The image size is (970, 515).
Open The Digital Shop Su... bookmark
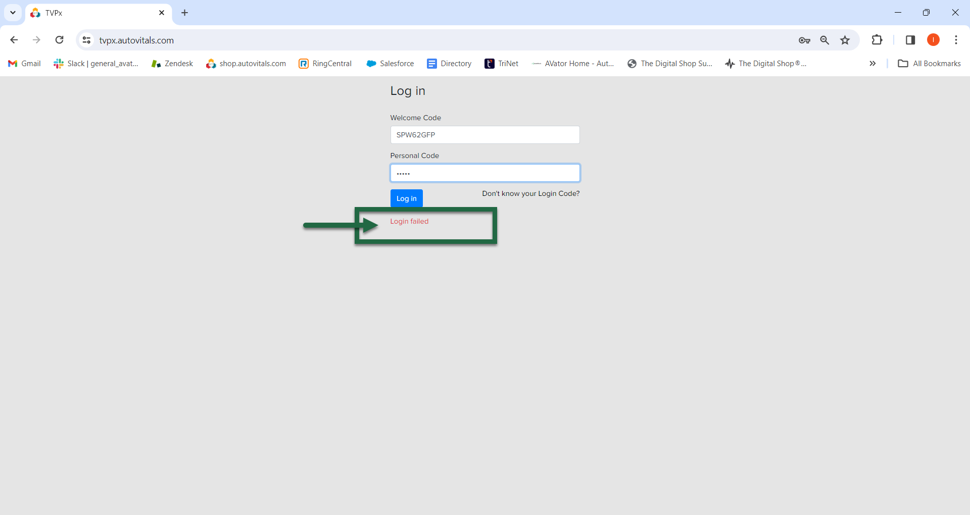670,64
